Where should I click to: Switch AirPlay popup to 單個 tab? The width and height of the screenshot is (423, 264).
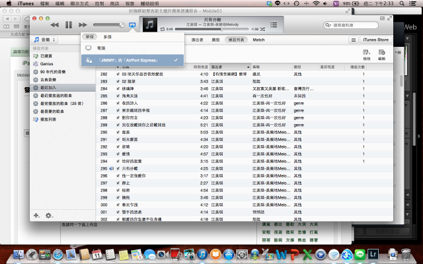(90, 37)
